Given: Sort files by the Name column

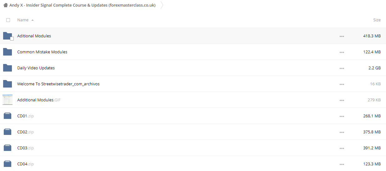Looking at the screenshot, I should (x=23, y=20).
